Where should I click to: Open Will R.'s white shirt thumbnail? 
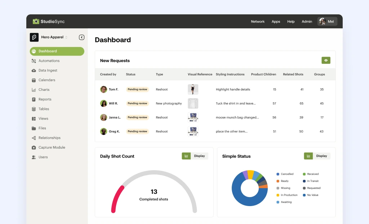pos(193,103)
